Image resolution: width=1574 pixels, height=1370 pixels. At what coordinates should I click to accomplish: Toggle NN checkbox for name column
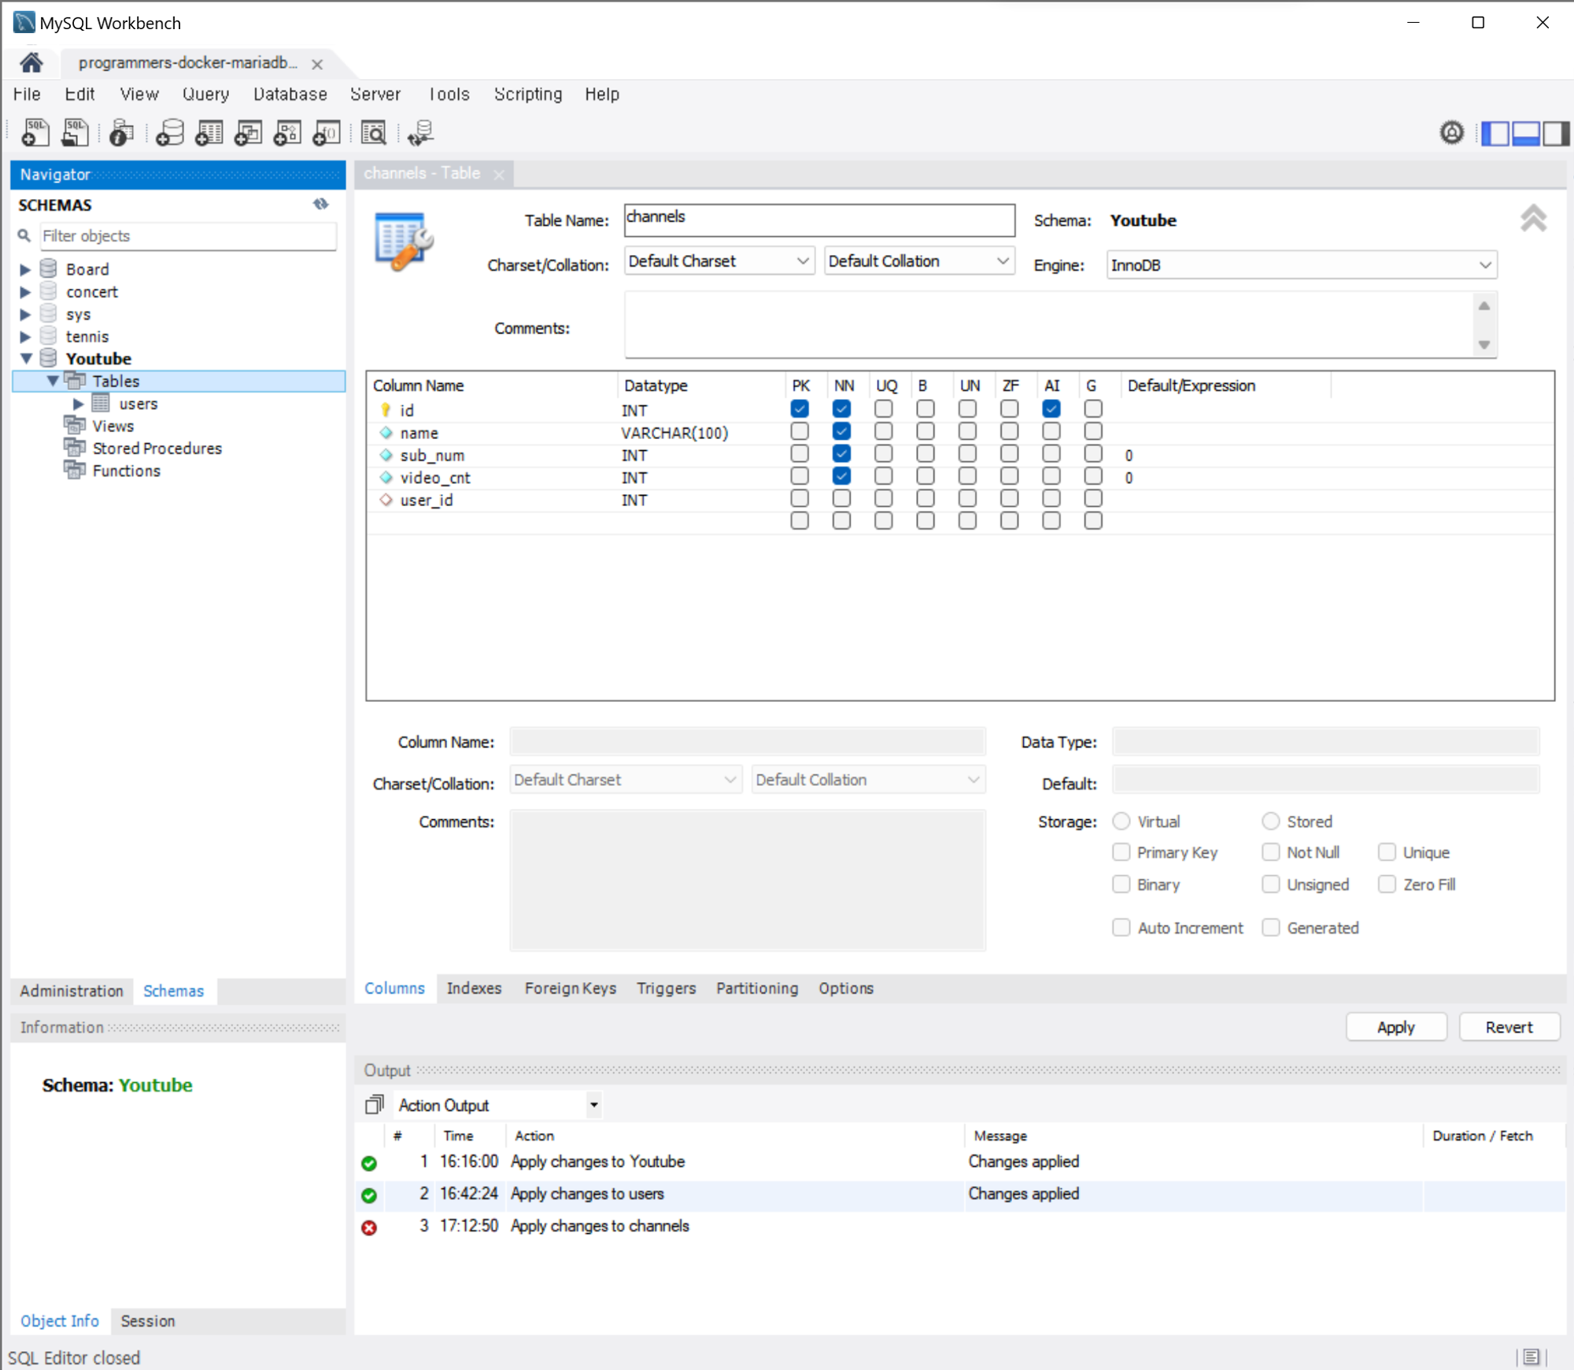(x=841, y=431)
